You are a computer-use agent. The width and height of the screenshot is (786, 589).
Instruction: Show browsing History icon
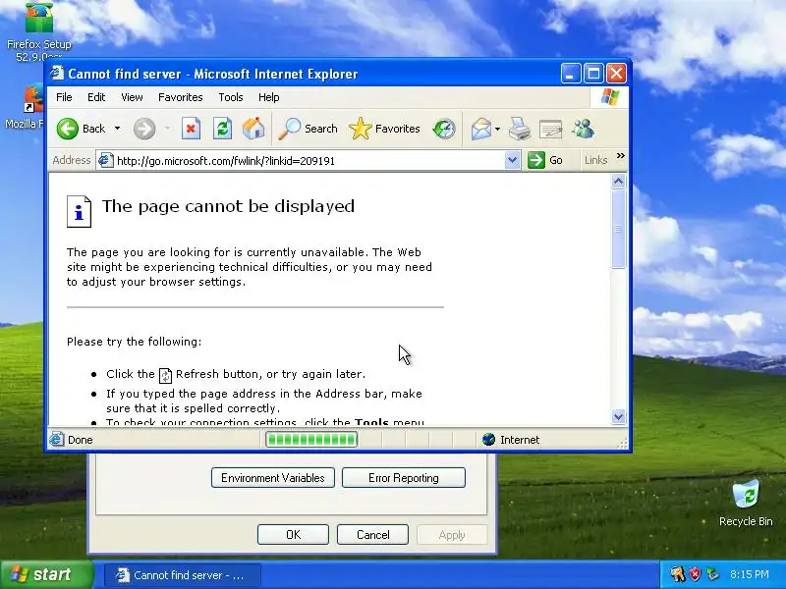click(444, 129)
